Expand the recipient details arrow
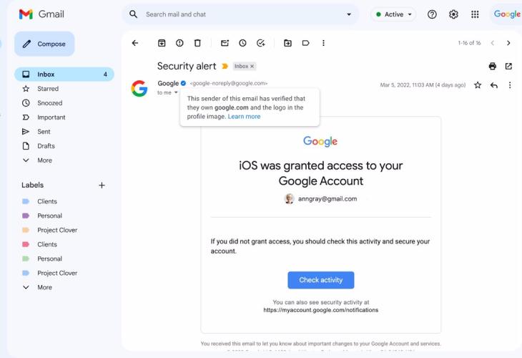This screenshot has height=358, width=522. [x=176, y=92]
